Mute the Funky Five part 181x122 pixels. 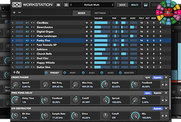tap(87, 40)
